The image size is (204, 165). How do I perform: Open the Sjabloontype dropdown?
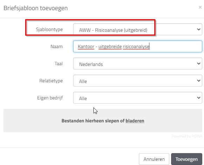(138, 29)
